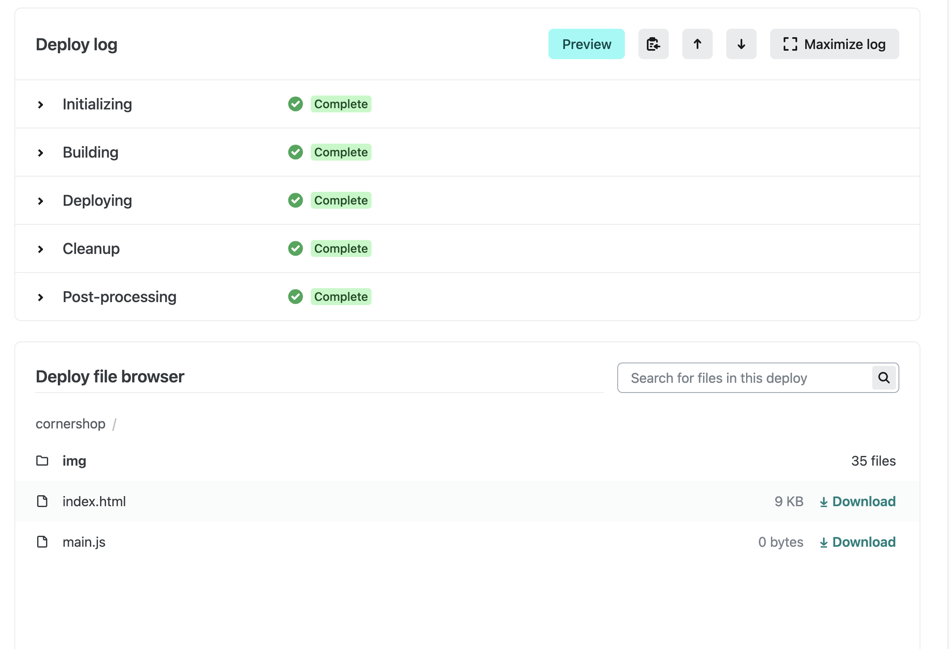The height and width of the screenshot is (649, 950).
Task: Open the deploy Preview
Action: pos(586,44)
